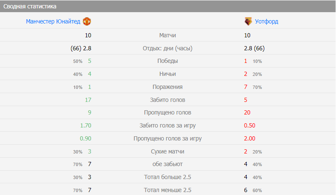Click the Сводная статистика header bar
Viewport: 336px width, 195px height.
pos(168,7)
